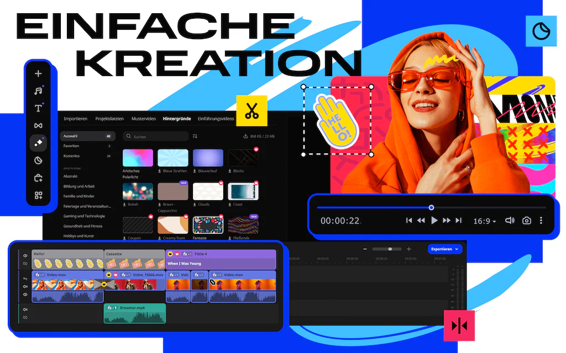
Task: Click the sort order icon beside search
Action: [x=195, y=136]
